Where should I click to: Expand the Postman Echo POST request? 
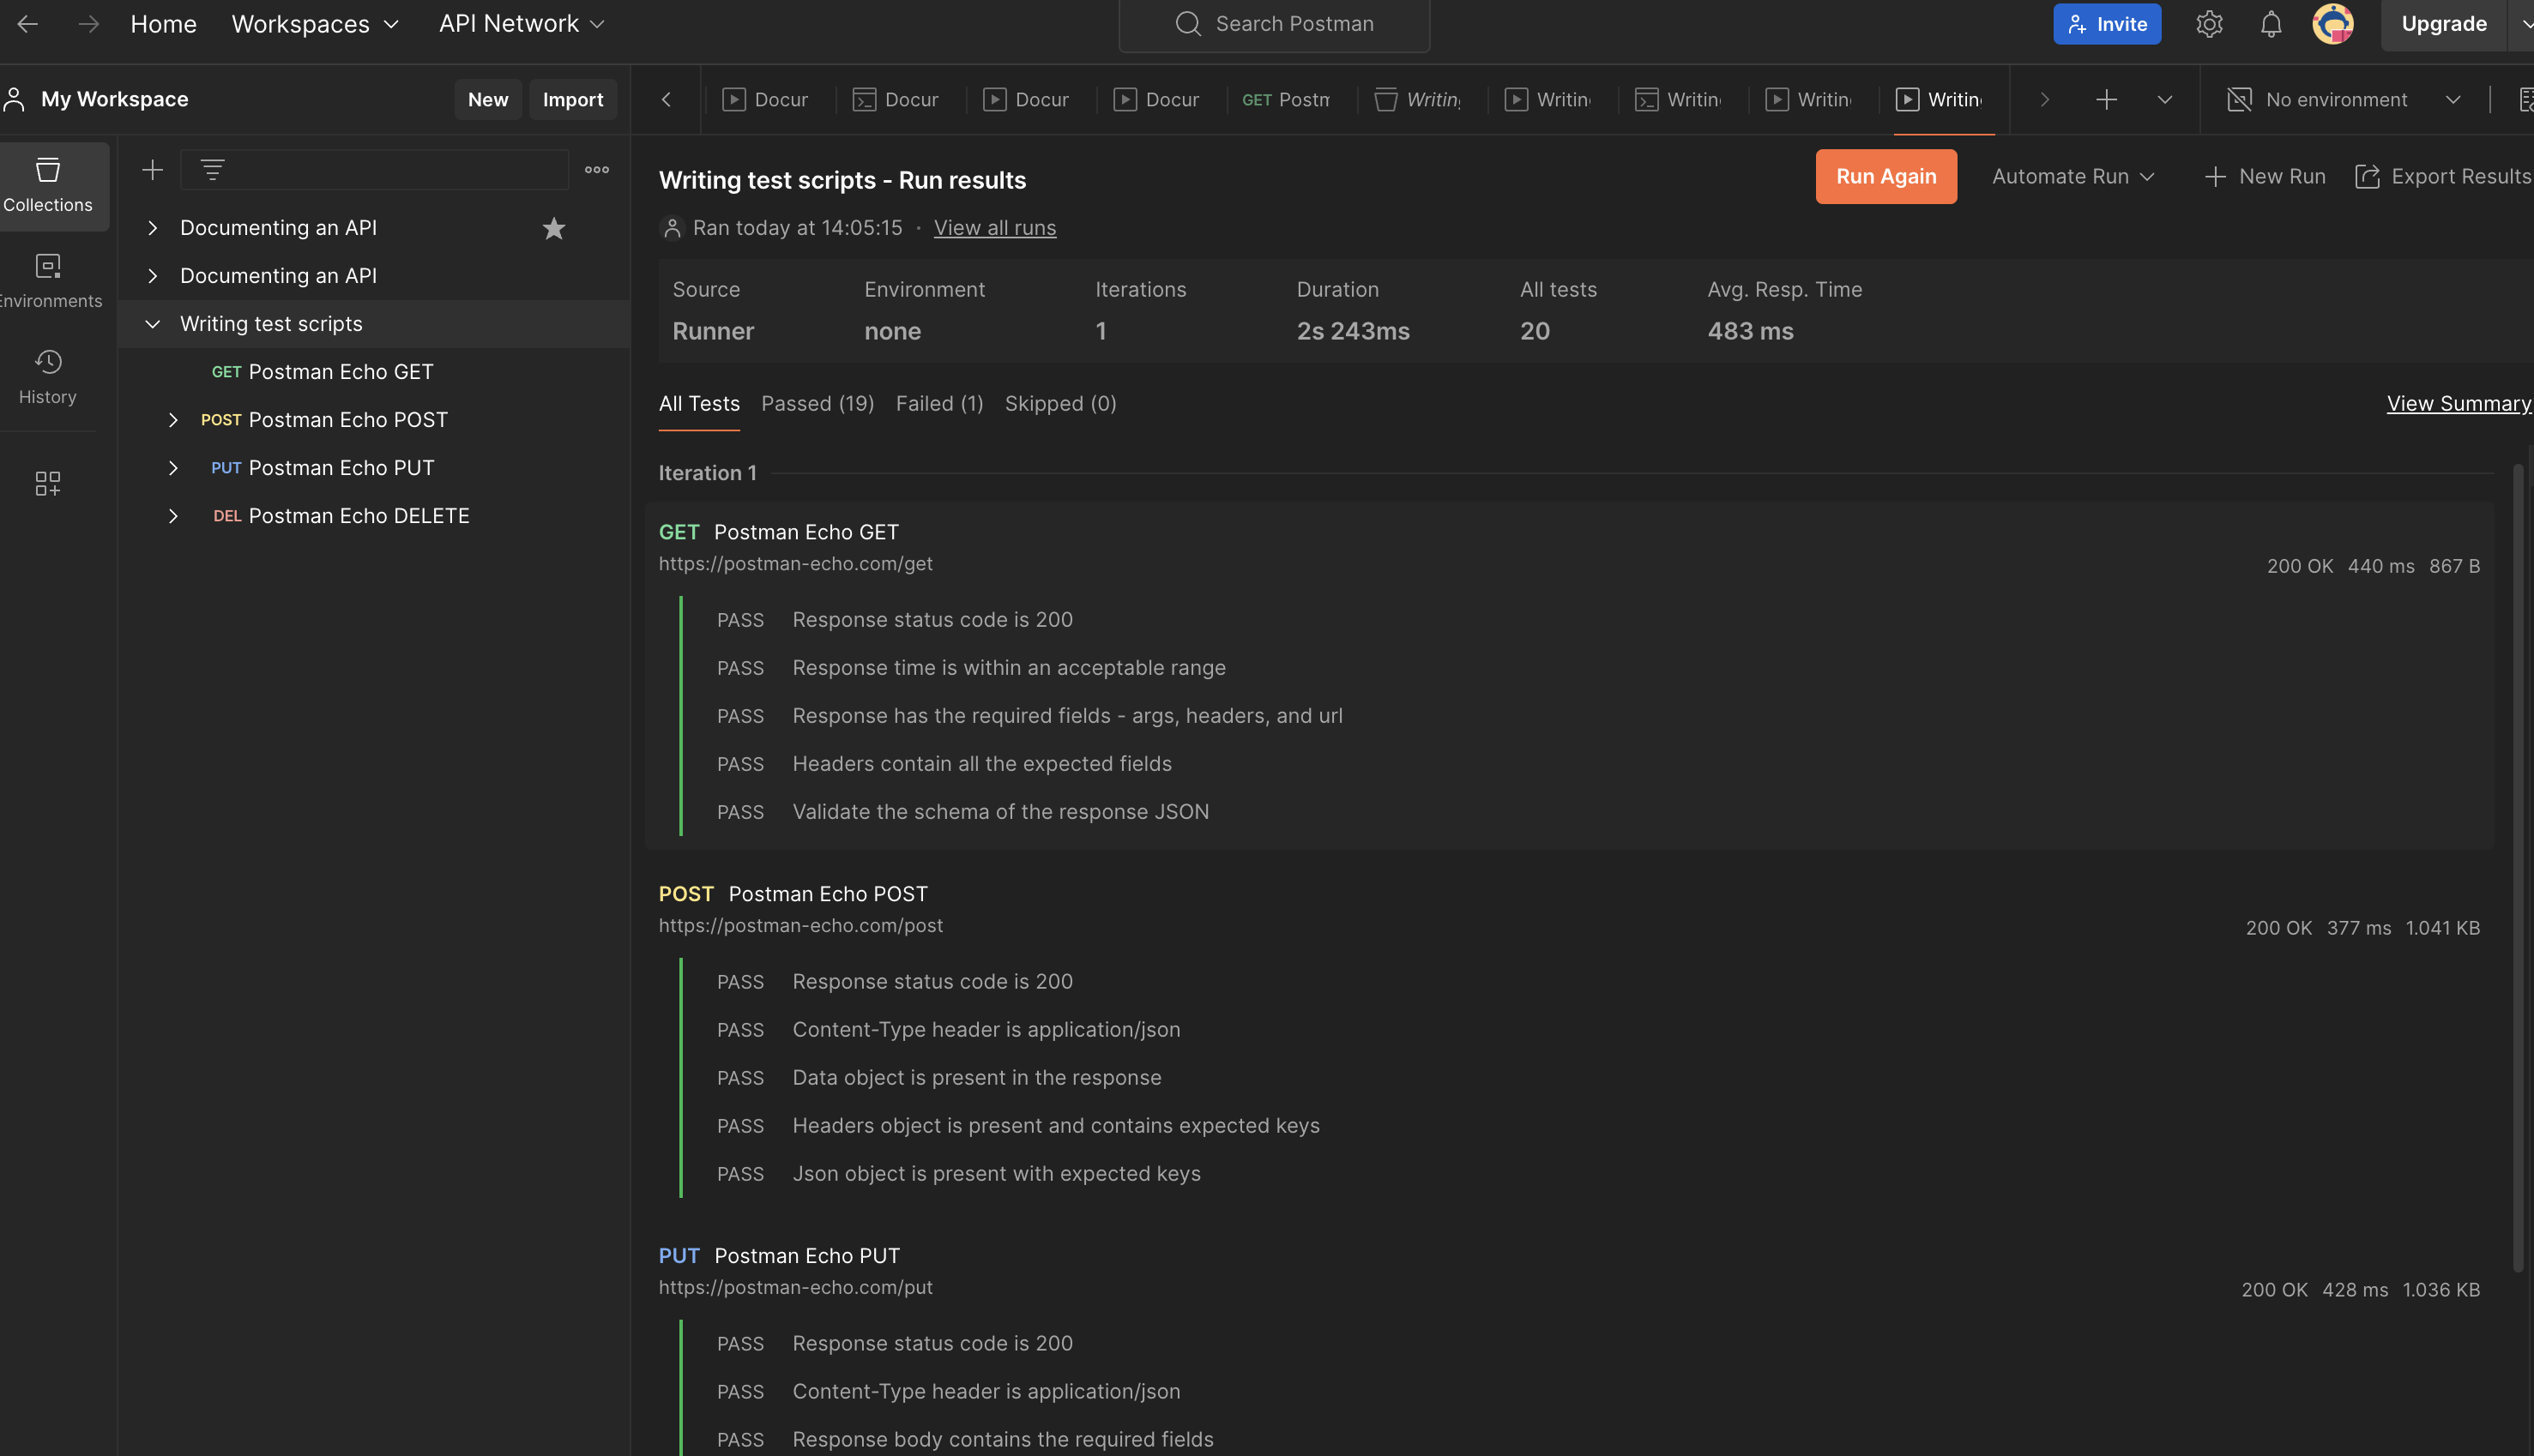point(173,420)
